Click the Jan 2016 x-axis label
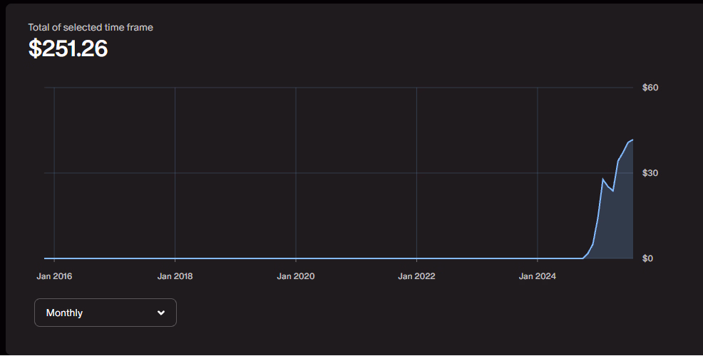Viewport: 703px width, 356px height. (54, 276)
